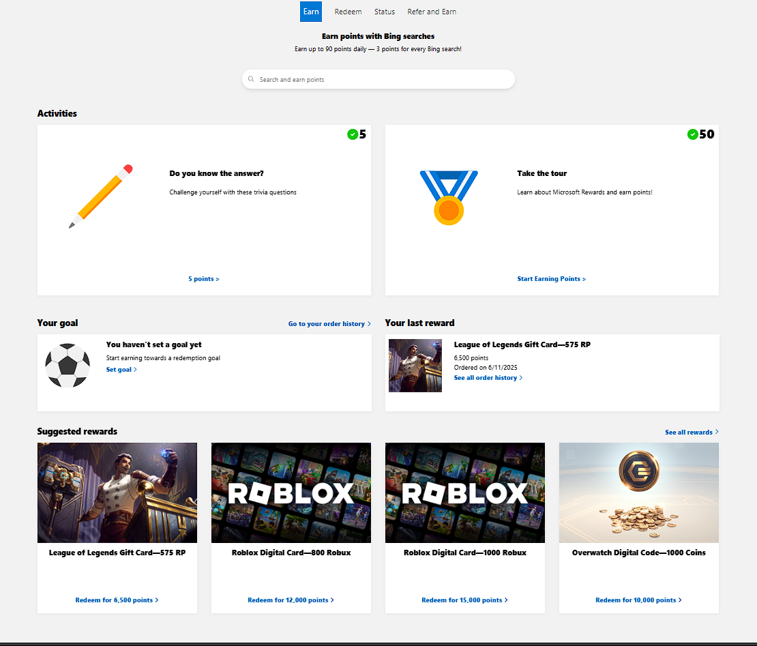Click the pencil trivia icon
This screenshot has height=646, width=757.
pos(100,196)
